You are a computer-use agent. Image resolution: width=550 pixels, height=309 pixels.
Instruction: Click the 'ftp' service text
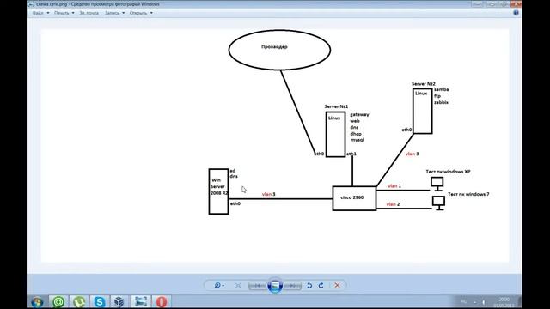tap(437, 96)
